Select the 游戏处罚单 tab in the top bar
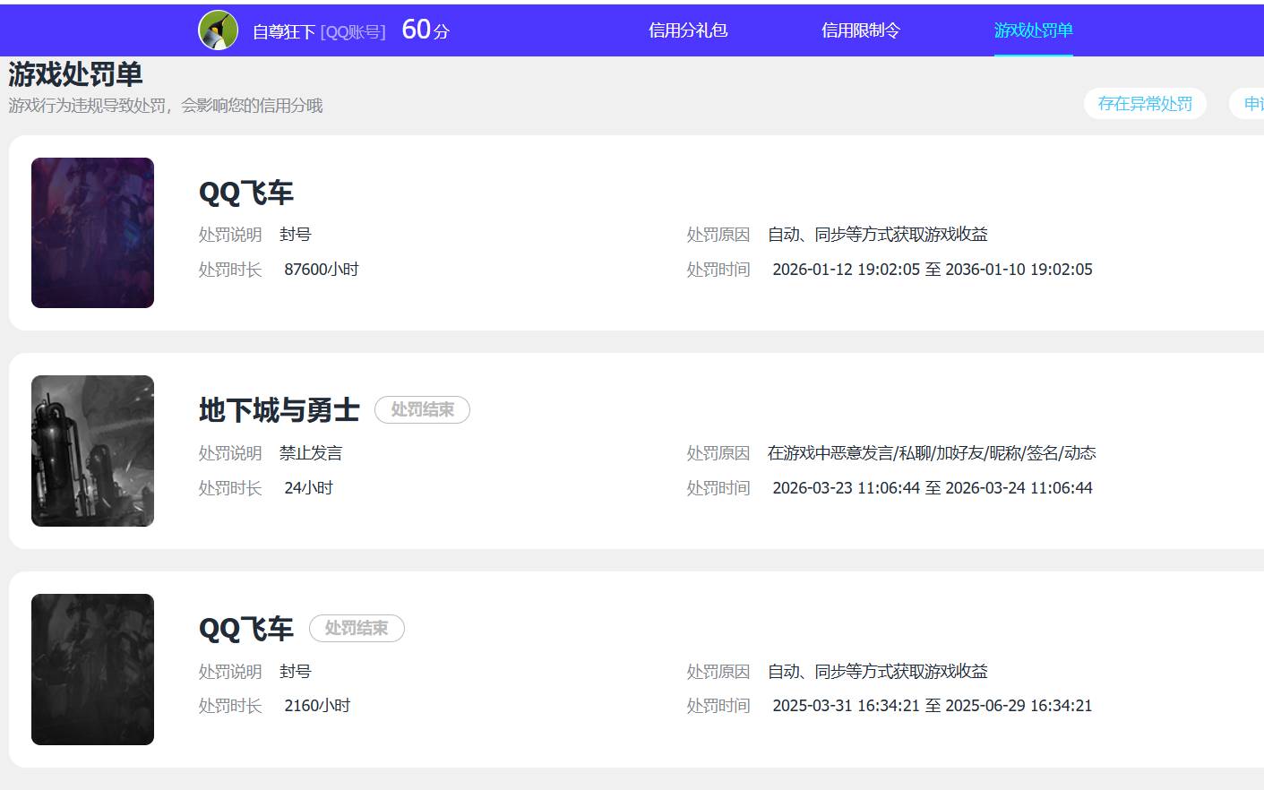This screenshot has width=1264, height=790. (1034, 30)
